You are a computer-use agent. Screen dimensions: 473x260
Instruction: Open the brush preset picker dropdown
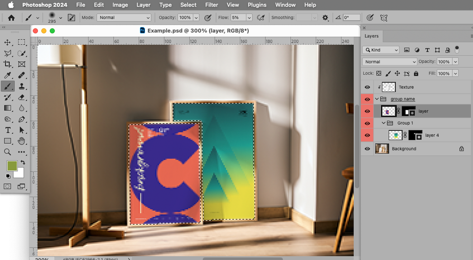pos(61,18)
